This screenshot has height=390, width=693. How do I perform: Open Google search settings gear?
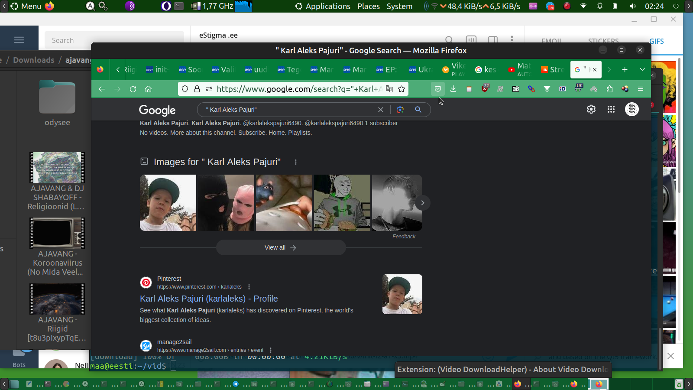click(x=591, y=109)
